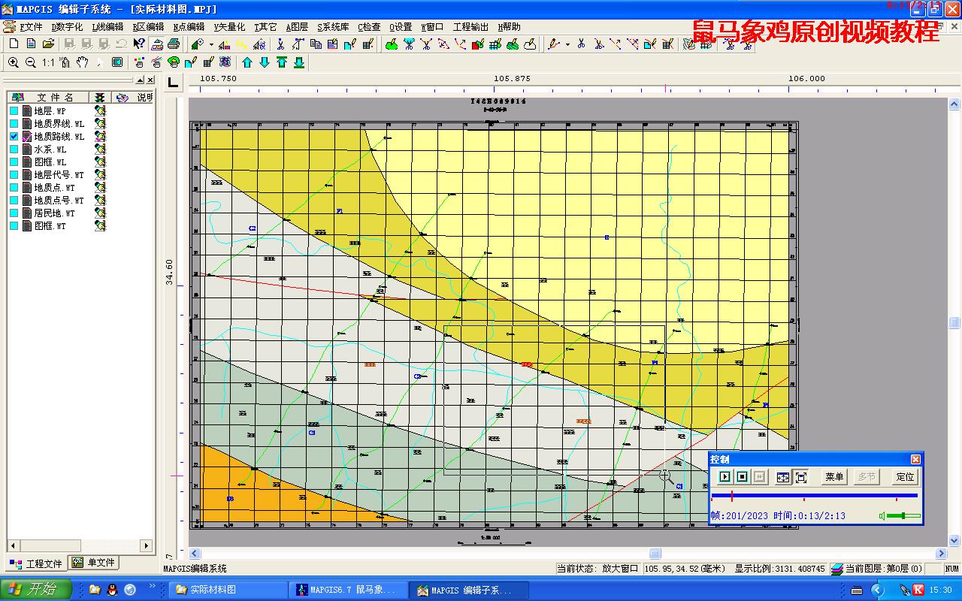The width and height of the screenshot is (962, 601).
Task: Switch to the 单文件 tab
Action: tap(94, 563)
